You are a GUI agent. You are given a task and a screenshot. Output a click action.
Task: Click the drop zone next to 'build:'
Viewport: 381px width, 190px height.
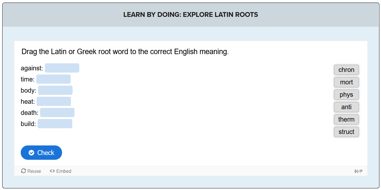pyautogui.click(x=55, y=124)
